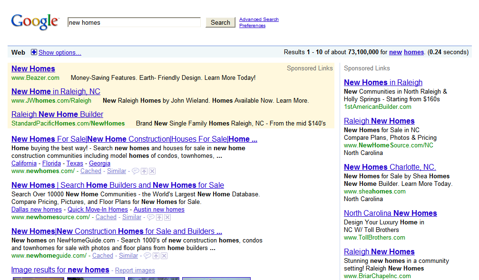Click 'Quick Move-In Homes' sitelink

[x=98, y=210]
